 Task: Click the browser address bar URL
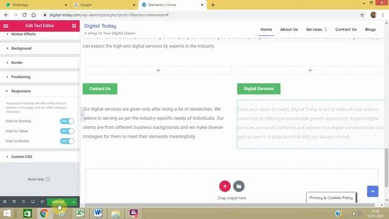[x=109, y=15]
